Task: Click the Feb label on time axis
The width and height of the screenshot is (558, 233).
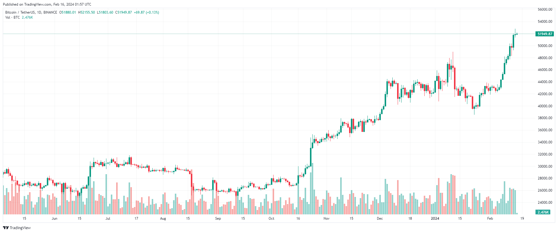Action: (490, 219)
